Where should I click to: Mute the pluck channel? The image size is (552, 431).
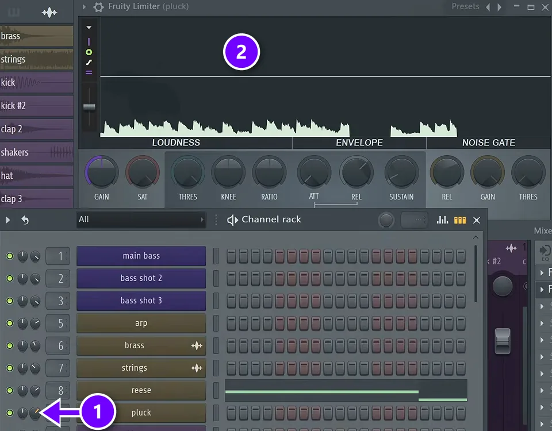click(10, 413)
